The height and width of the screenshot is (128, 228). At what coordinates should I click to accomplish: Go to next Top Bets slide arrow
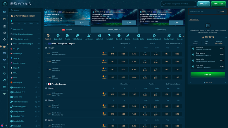pos(225,83)
